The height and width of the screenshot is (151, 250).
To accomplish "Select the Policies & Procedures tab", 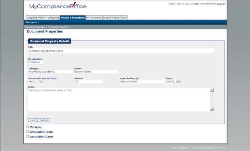I will (73, 18).
